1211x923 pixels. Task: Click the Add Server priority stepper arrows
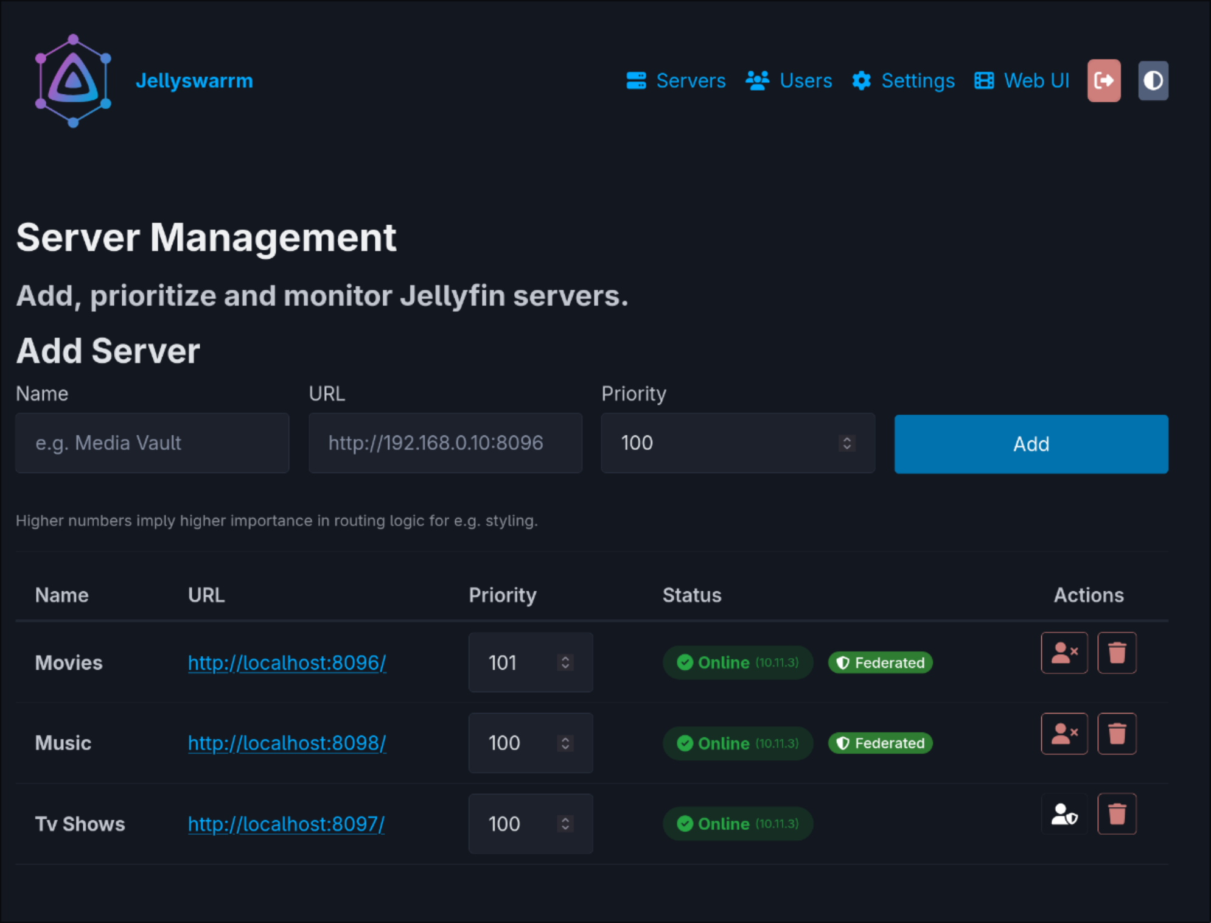click(846, 443)
